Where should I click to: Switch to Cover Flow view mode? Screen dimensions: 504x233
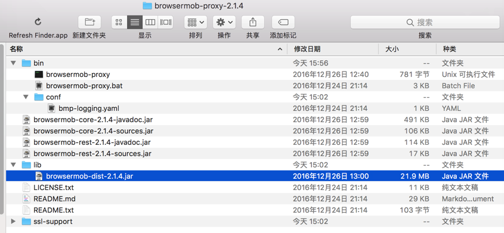(x=166, y=22)
